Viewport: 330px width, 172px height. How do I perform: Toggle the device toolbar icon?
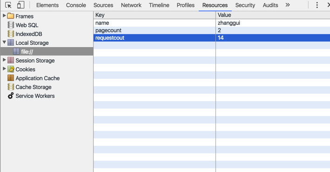pyautogui.click(x=20, y=5)
